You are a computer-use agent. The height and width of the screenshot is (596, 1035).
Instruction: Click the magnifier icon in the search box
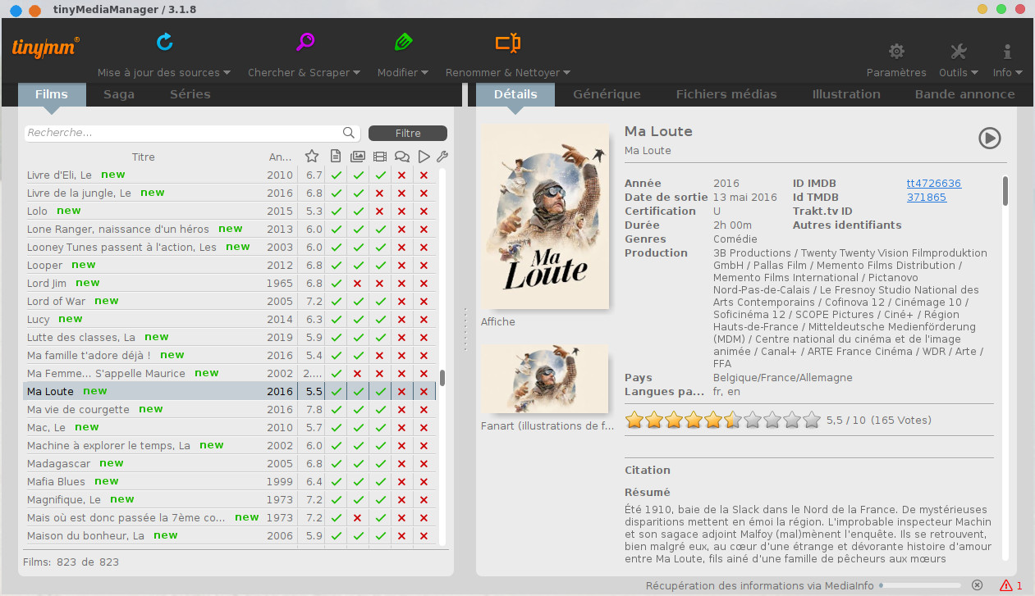349,133
